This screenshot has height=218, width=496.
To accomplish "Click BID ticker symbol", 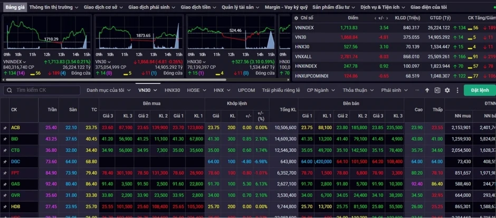I will click(x=15, y=139).
